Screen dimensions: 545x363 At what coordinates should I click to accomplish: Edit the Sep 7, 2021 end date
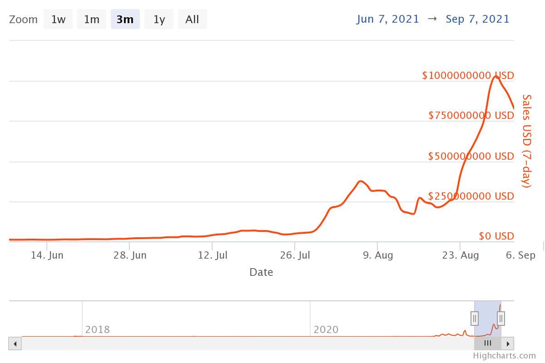pyautogui.click(x=478, y=19)
